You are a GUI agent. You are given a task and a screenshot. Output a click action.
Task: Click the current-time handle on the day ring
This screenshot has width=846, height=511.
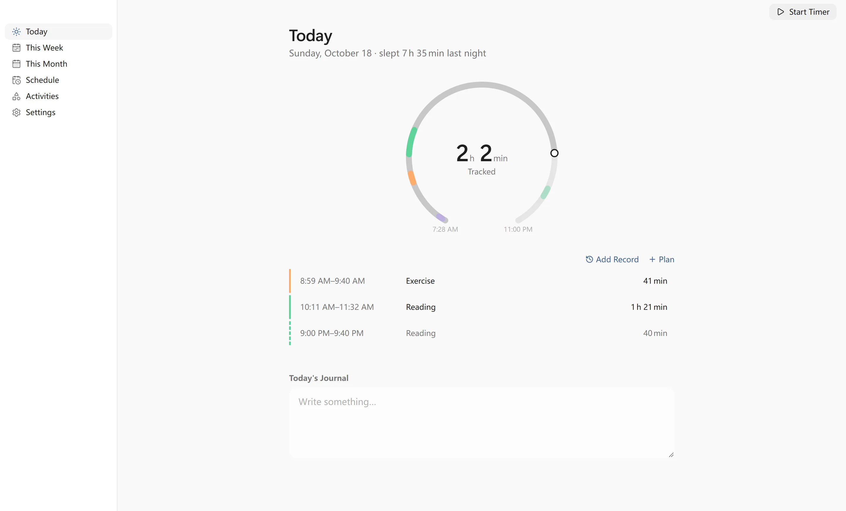(554, 153)
